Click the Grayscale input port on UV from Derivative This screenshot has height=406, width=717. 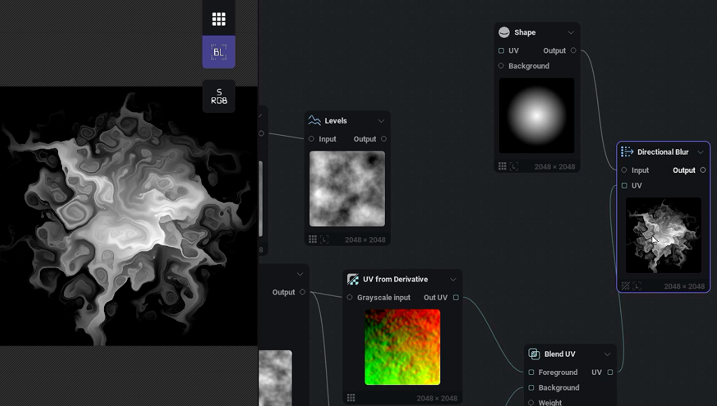(349, 297)
